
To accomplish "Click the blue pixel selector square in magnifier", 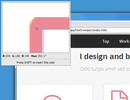I will click(x=37, y=29).
